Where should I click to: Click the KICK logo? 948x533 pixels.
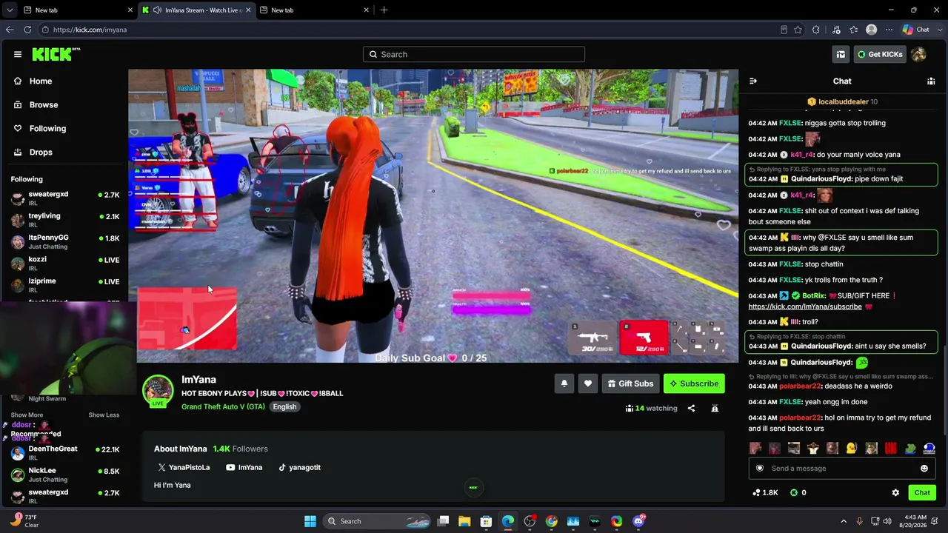[x=56, y=54]
